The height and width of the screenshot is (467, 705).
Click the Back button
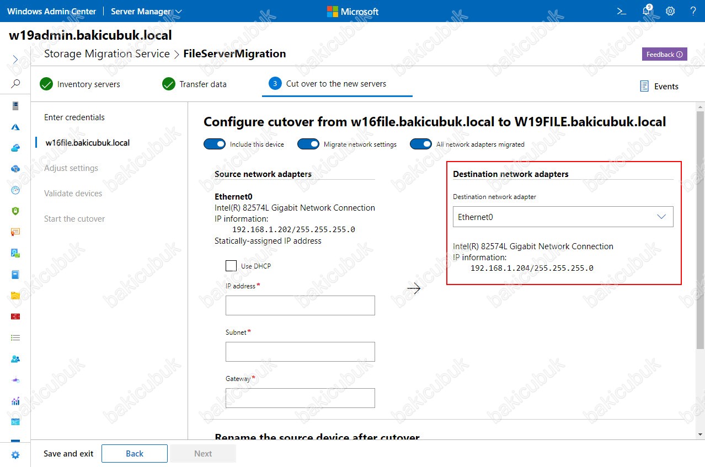pyautogui.click(x=135, y=453)
